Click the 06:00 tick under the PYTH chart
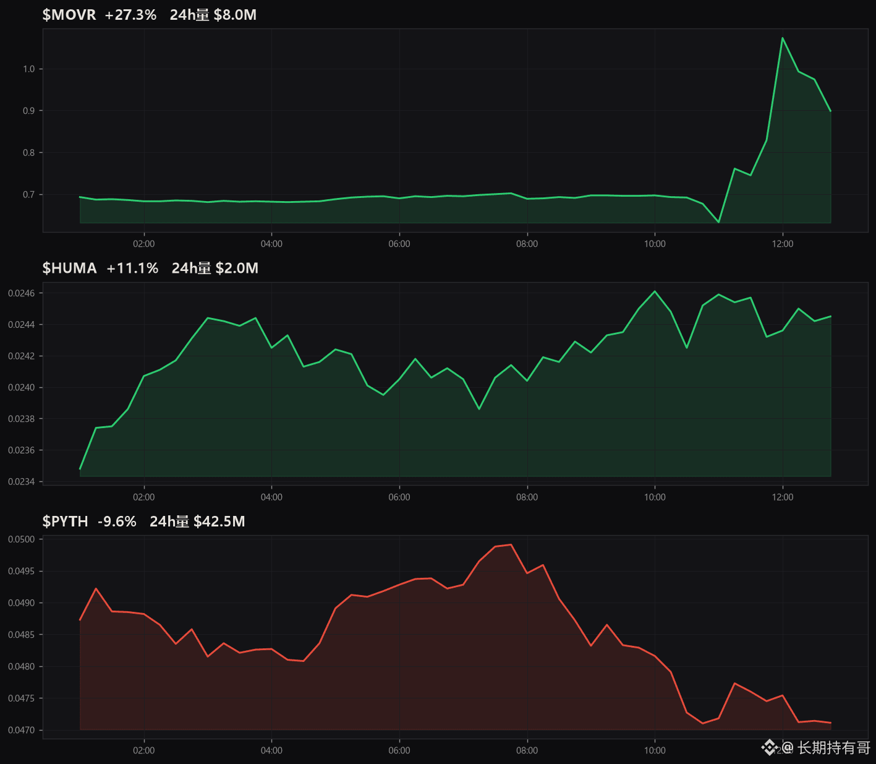This screenshot has width=876, height=764. click(399, 750)
